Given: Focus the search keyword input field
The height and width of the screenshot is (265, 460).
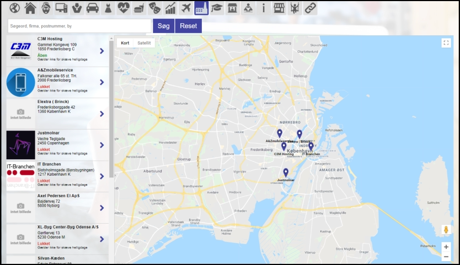Looking at the screenshot, I should click(x=79, y=26).
